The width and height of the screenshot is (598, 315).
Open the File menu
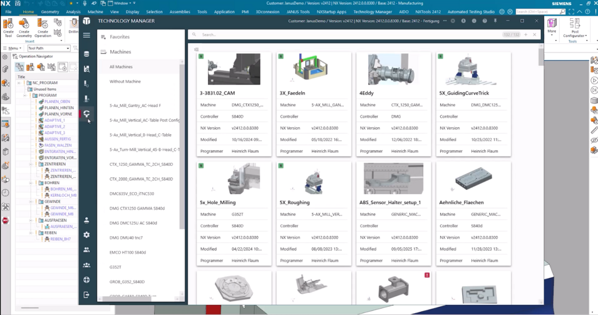[x=8, y=12]
